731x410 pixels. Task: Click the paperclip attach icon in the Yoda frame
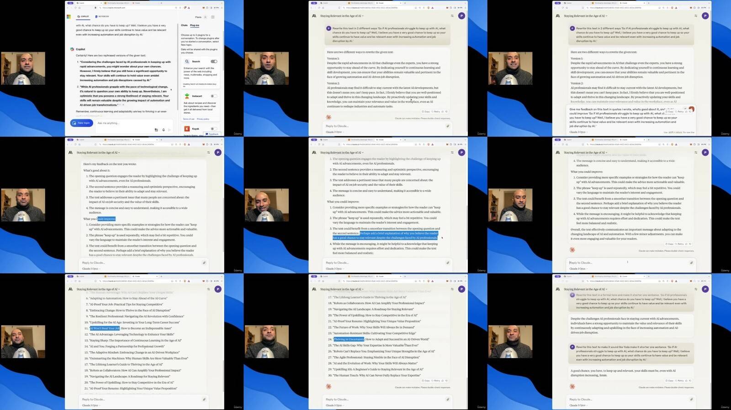(x=691, y=400)
